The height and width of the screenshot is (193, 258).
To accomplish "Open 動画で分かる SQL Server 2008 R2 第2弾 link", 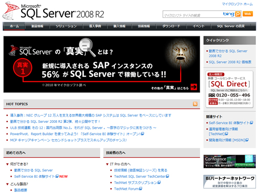I will (55, 121).
